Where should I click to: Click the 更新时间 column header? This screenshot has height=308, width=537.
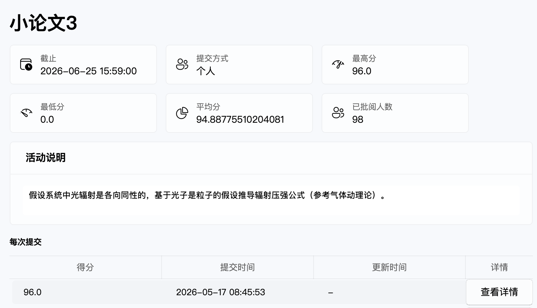pyautogui.click(x=389, y=267)
